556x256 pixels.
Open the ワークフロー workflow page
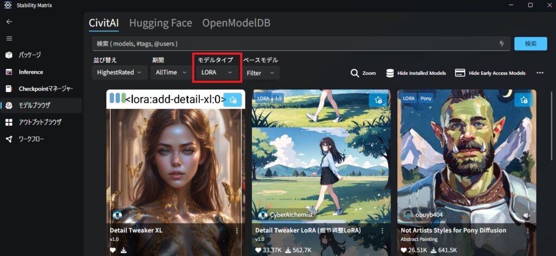31,139
